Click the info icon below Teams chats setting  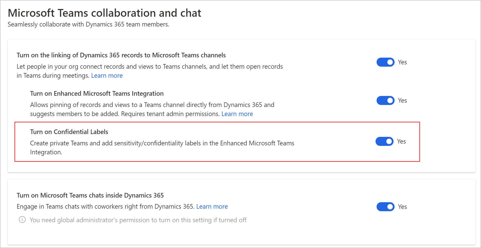[x=22, y=220]
